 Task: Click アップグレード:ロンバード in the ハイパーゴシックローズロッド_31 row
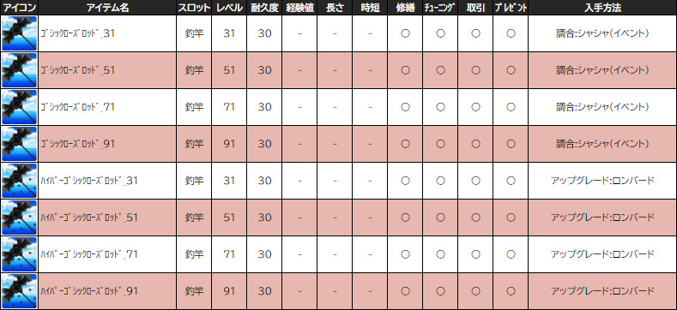pos(602,181)
